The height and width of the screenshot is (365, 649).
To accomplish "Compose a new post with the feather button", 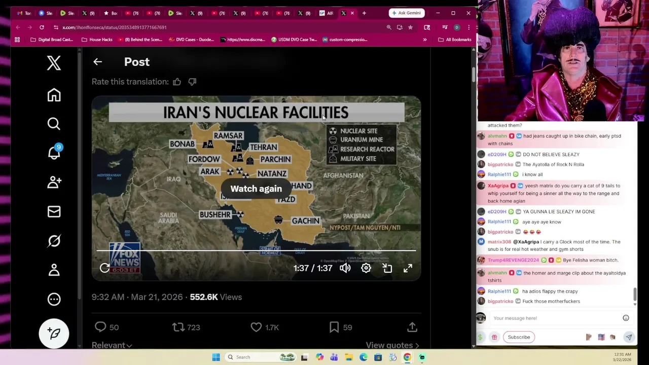I will coord(54,333).
